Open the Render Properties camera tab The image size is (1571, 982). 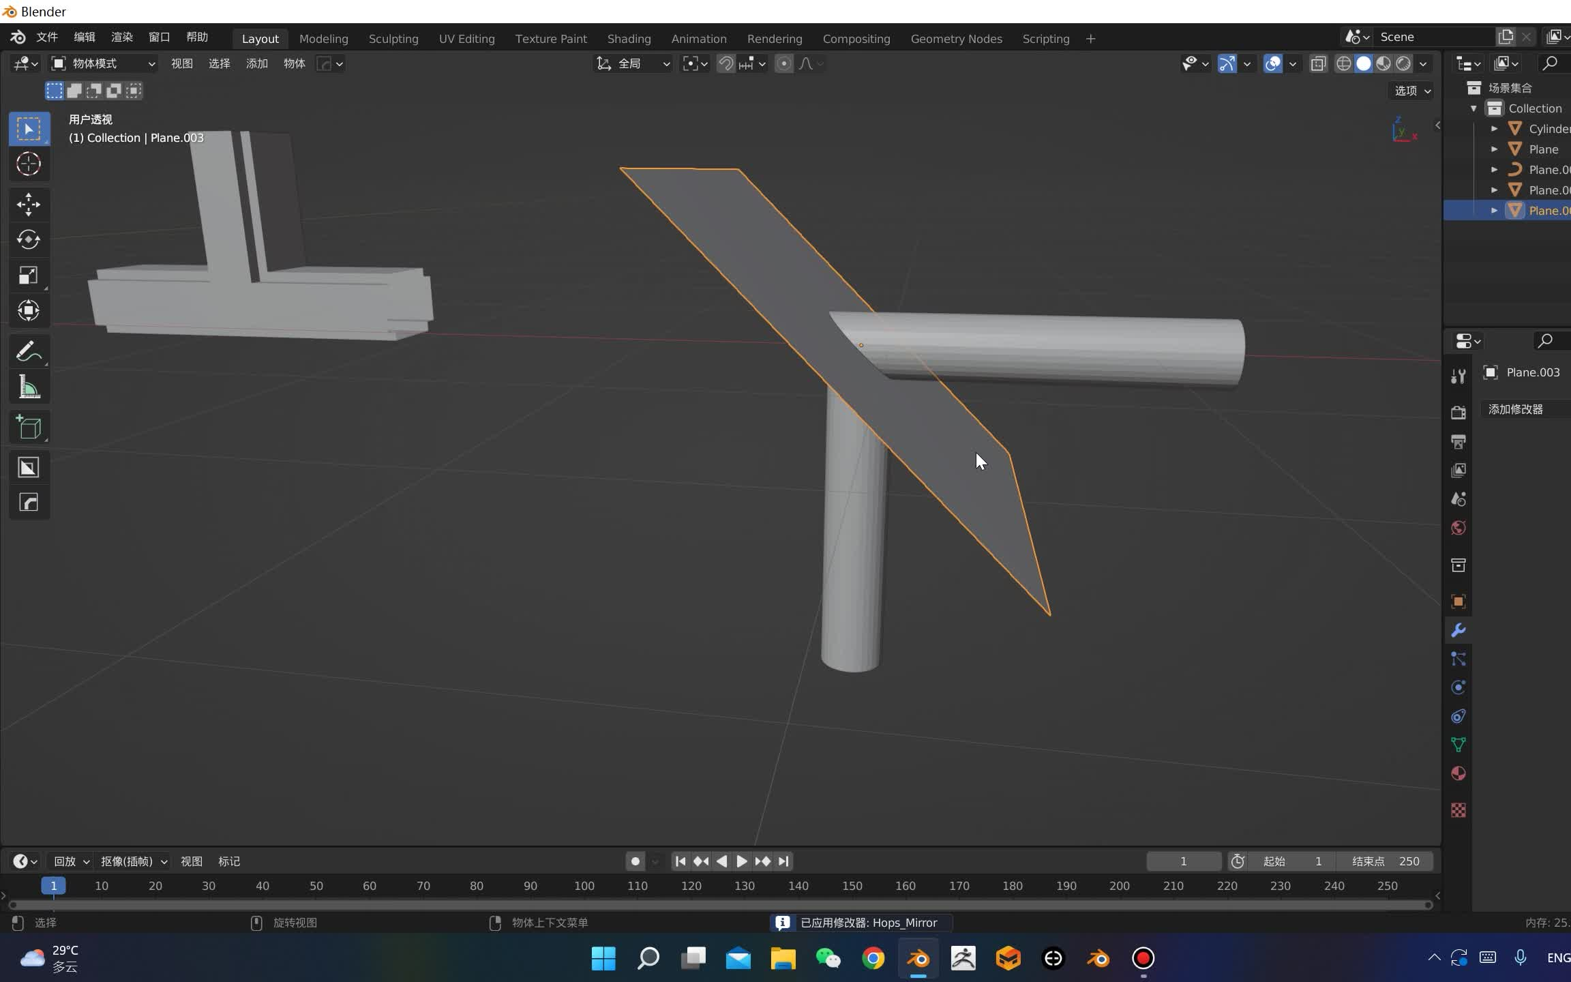pos(1459,412)
